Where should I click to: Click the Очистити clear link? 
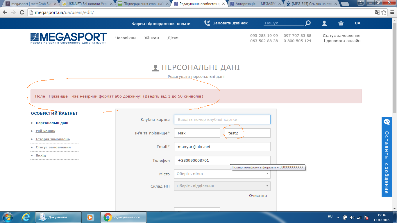pyautogui.click(x=258, y=196)
